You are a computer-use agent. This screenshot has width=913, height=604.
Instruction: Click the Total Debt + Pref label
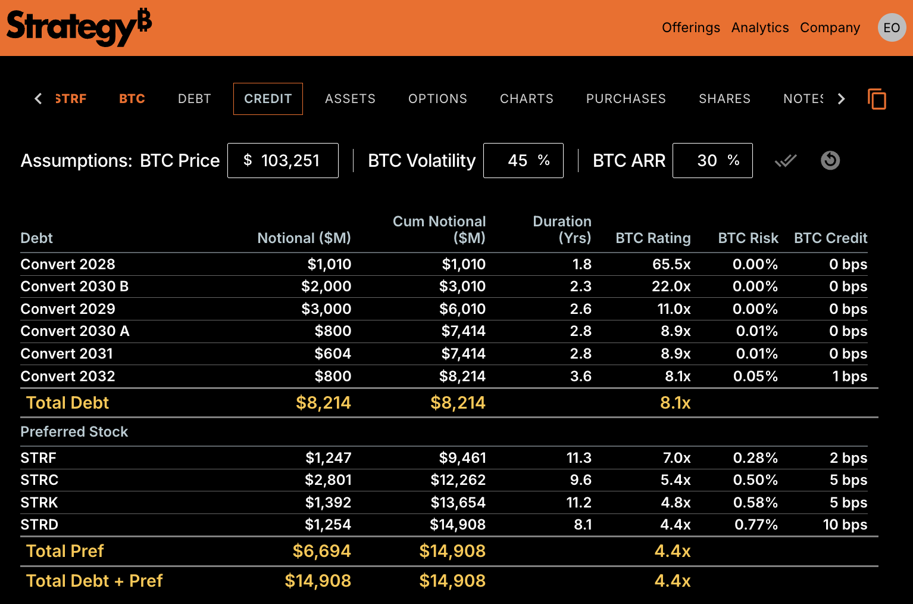pyautogui.click(x=95, y=581)
